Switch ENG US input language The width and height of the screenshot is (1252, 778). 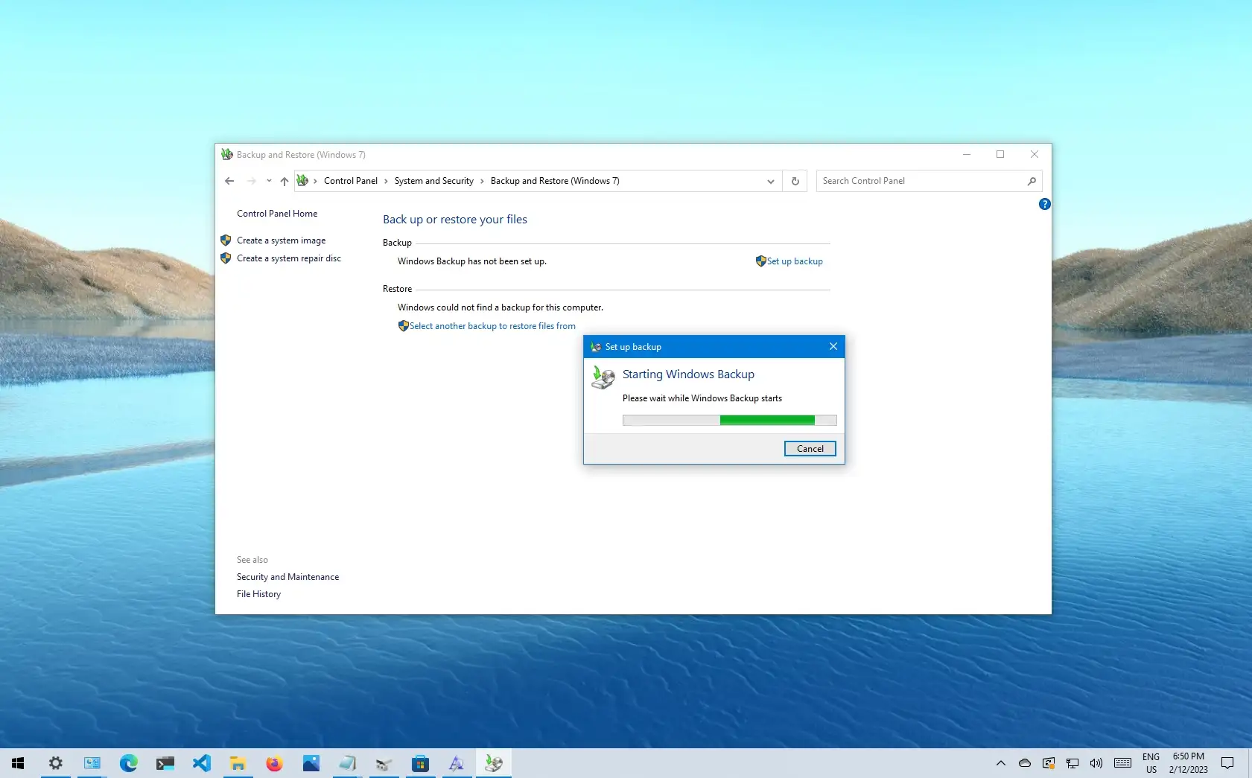[x=1151, y=763]
